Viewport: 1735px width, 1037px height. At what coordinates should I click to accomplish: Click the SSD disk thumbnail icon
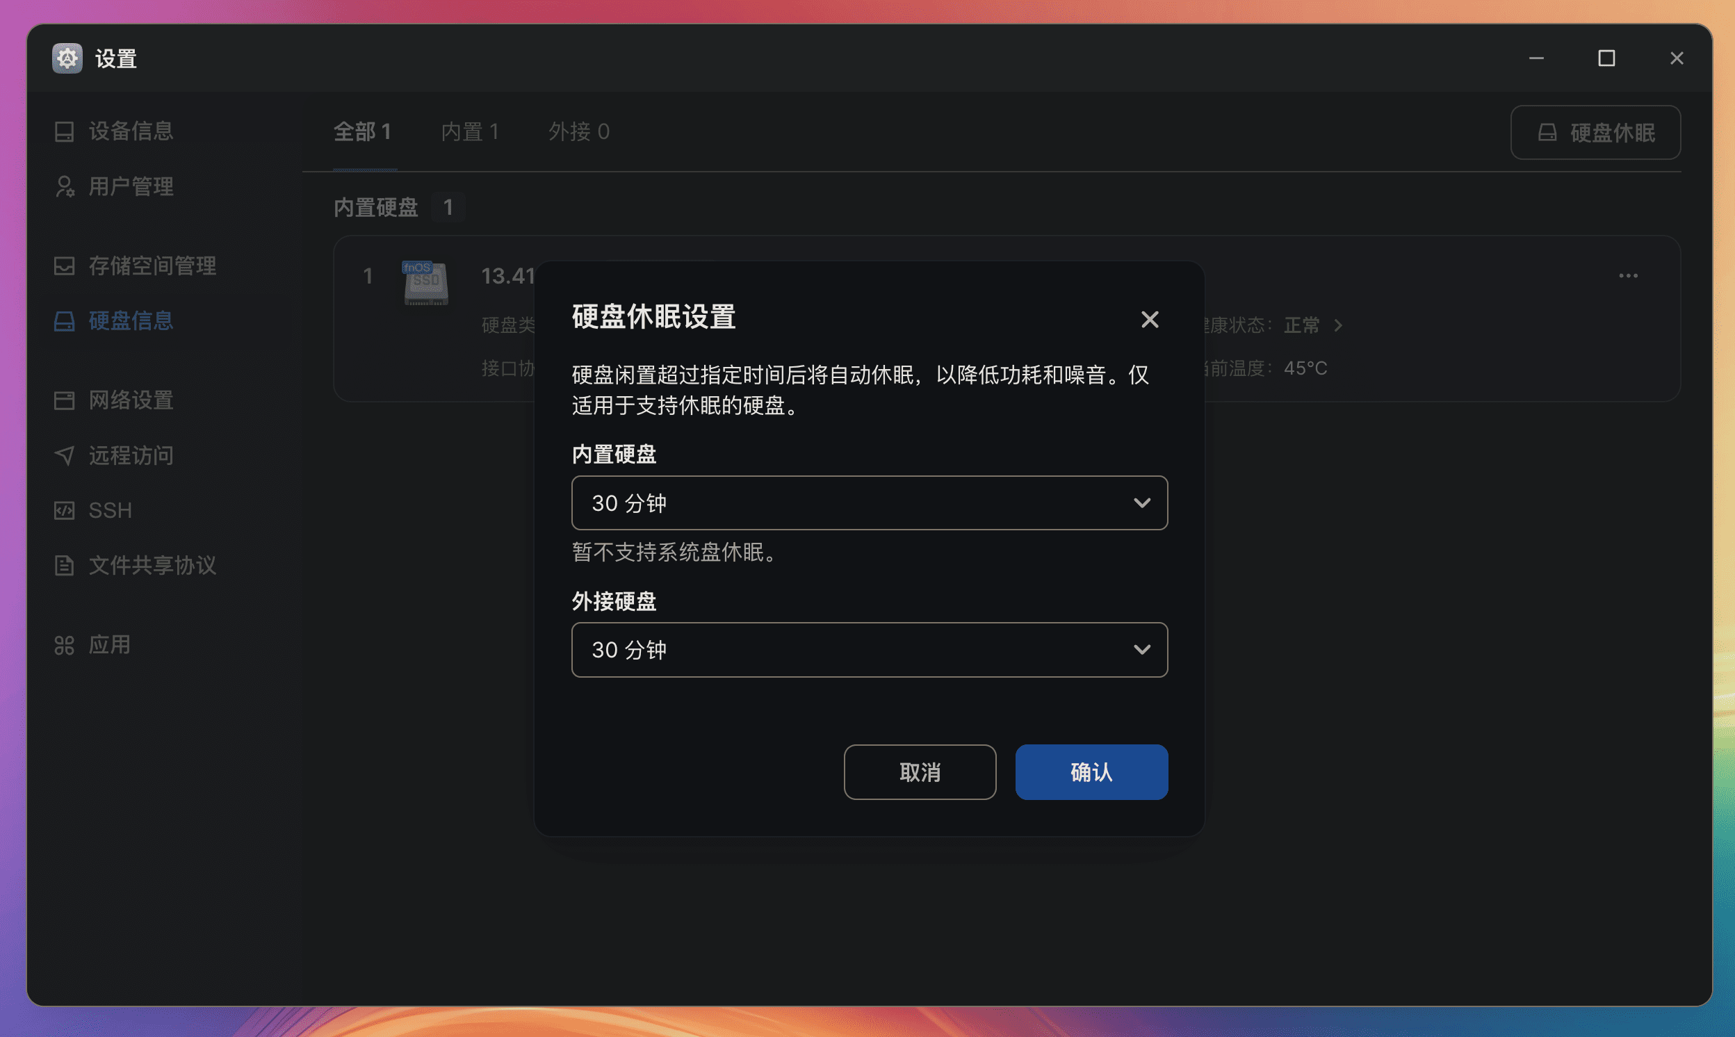(425, 283)
